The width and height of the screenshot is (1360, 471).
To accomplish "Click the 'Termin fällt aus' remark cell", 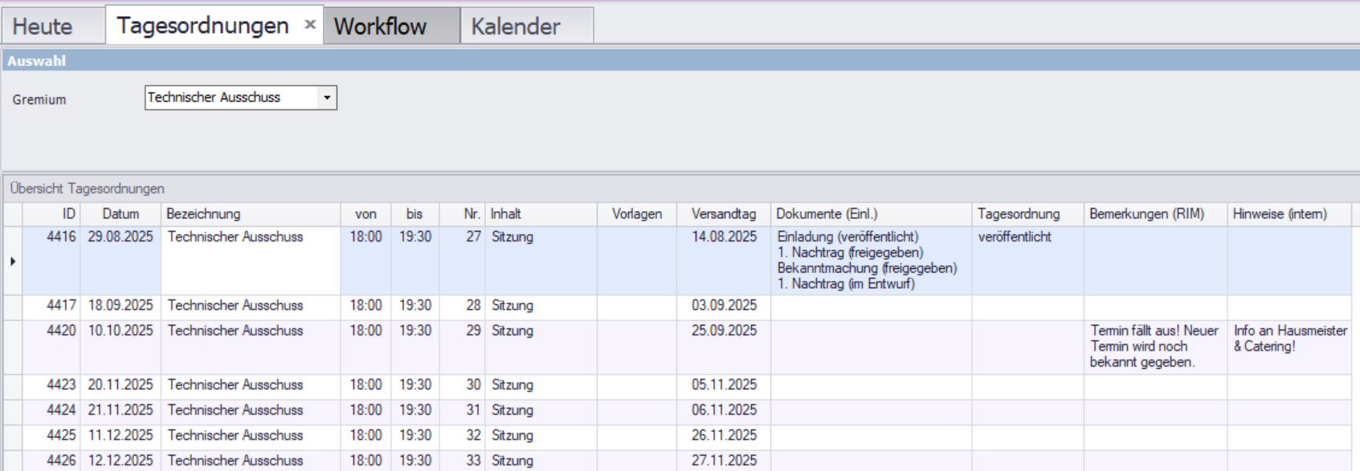I will click(1154, 347).
